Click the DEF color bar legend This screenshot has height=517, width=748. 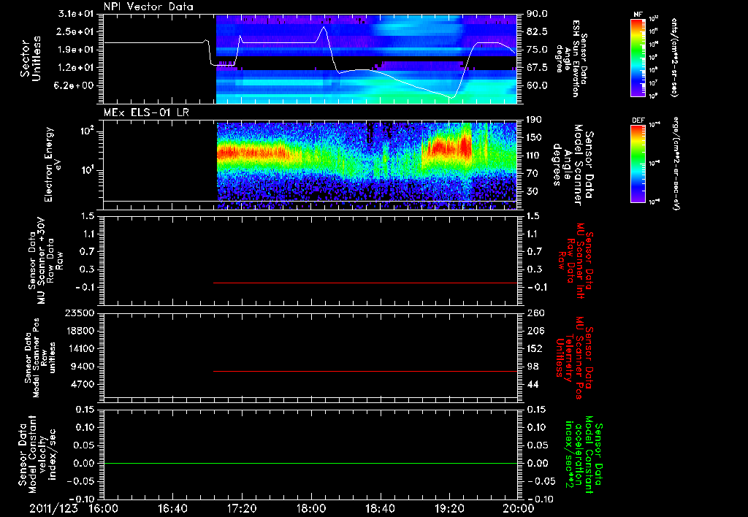coord(638,164)
